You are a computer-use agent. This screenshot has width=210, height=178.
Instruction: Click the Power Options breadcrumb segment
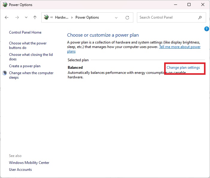click(x=87, y=17)
